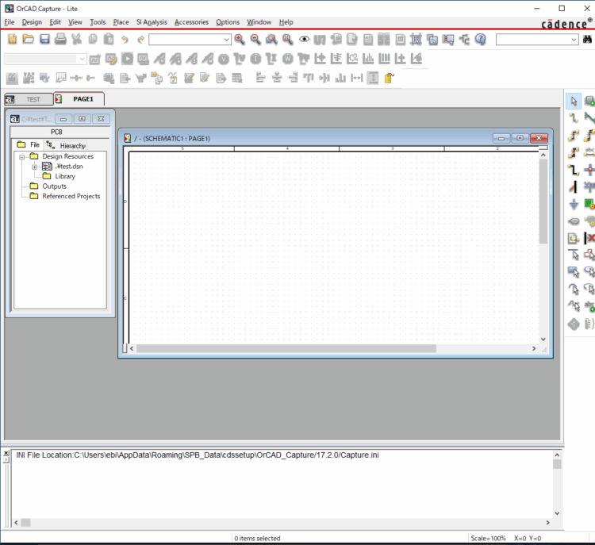Switch to the TEST tab
This screenshot has height=545, width=595.
[x=29, y=99]
